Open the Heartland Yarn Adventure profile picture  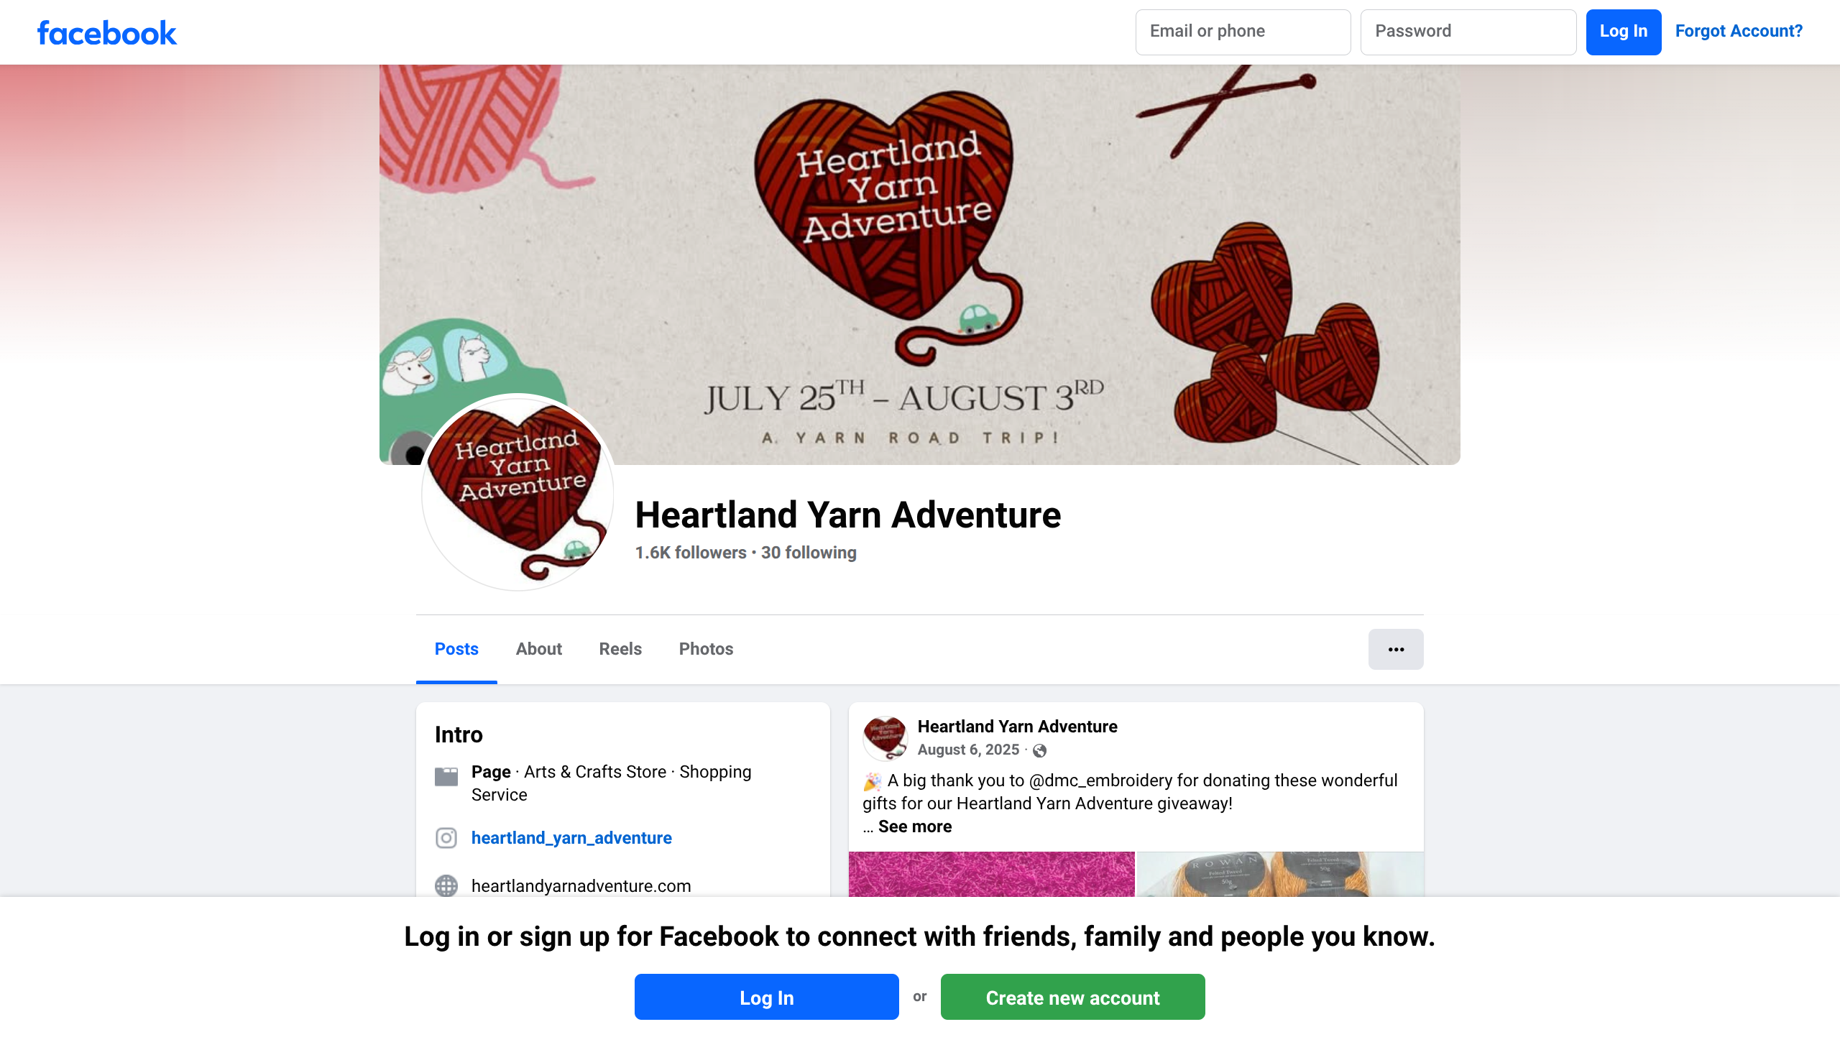(517, 493)
